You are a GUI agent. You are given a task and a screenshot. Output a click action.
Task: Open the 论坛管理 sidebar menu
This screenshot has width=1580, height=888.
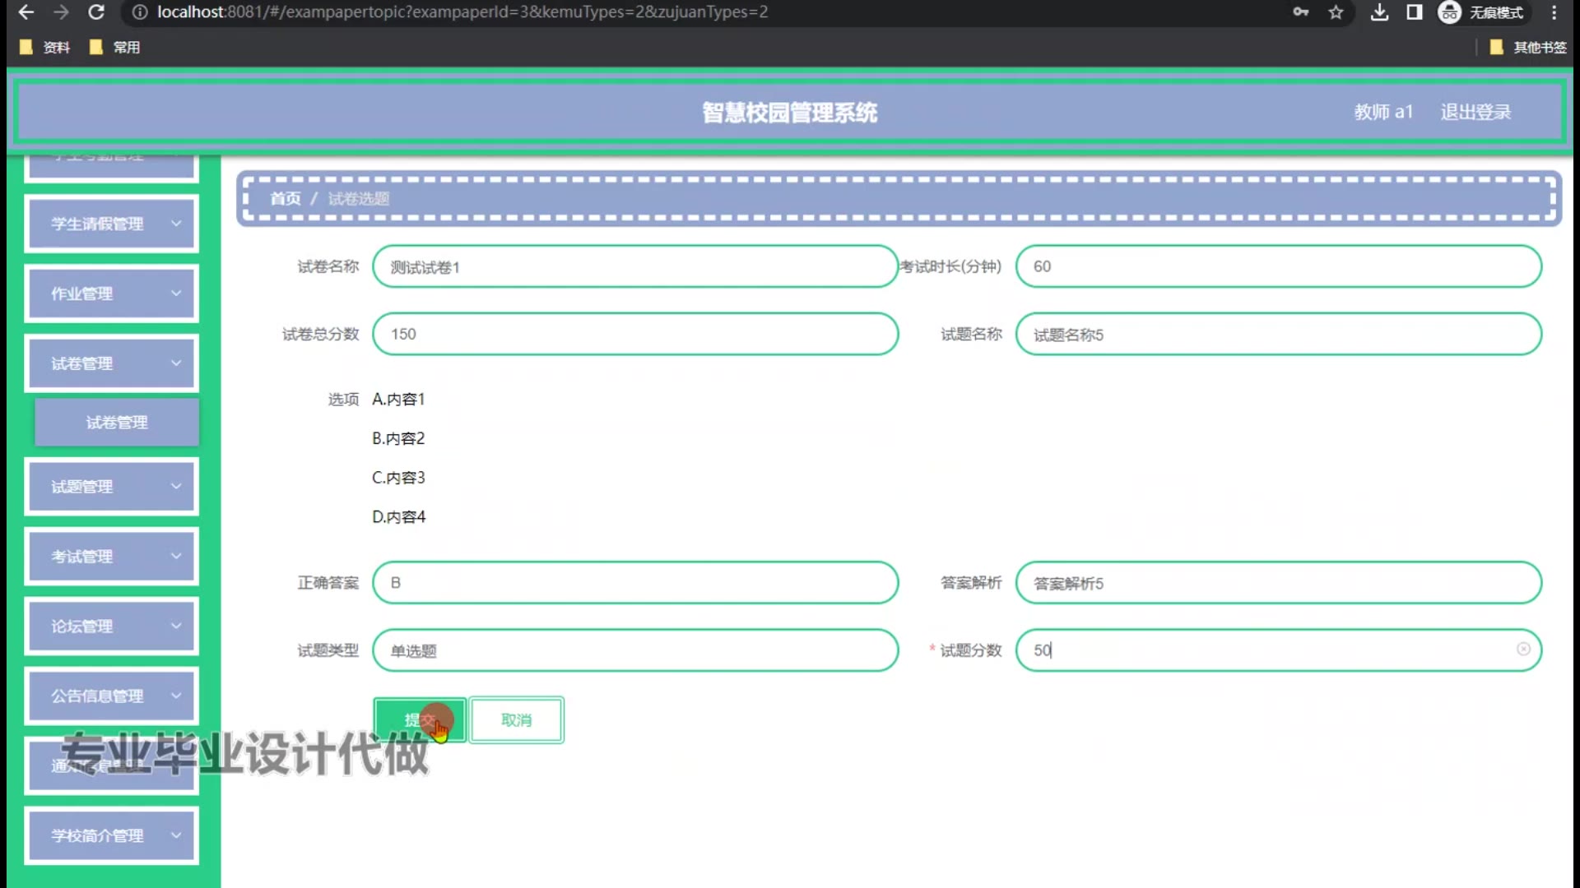click(x=112, y=627)
